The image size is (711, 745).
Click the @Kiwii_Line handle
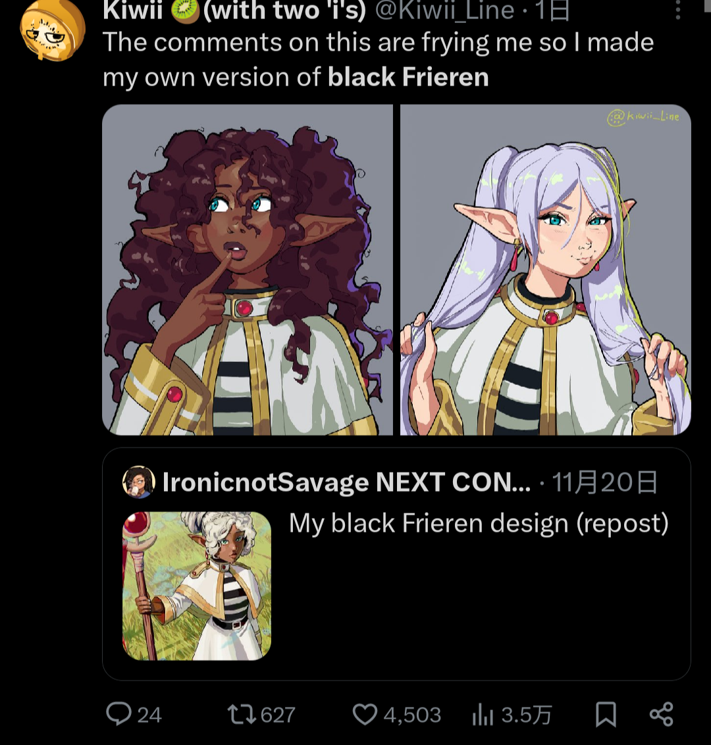[445, 10]
